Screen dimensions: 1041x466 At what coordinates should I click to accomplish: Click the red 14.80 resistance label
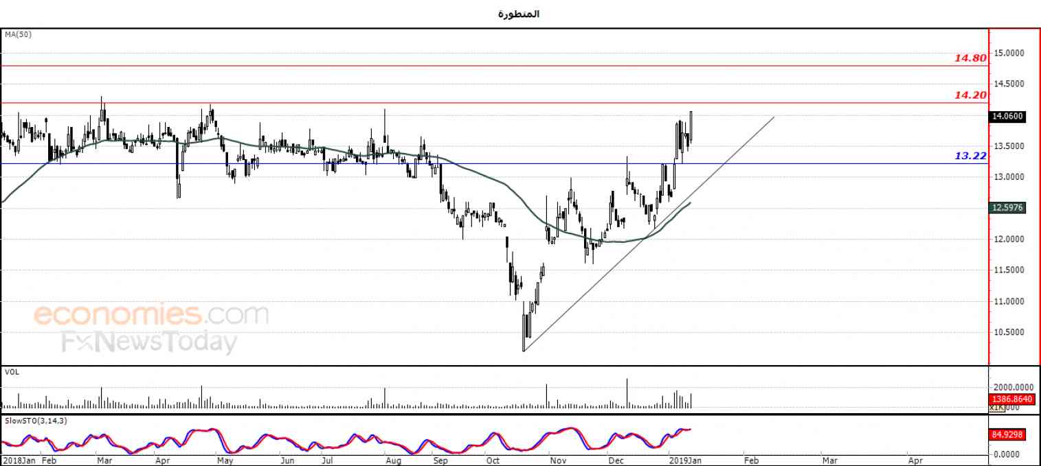(970, 58)
